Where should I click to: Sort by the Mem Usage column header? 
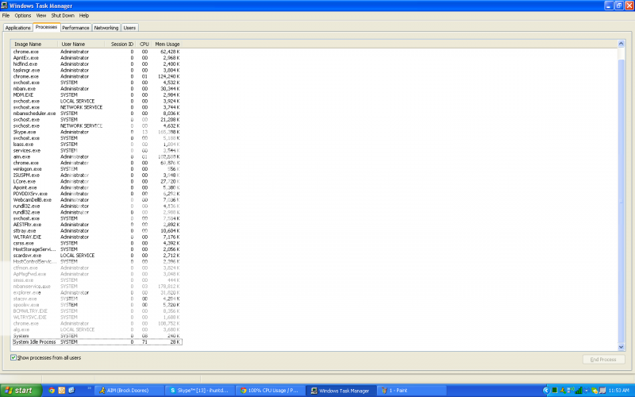pyautogui.click(x=167, y=44)
